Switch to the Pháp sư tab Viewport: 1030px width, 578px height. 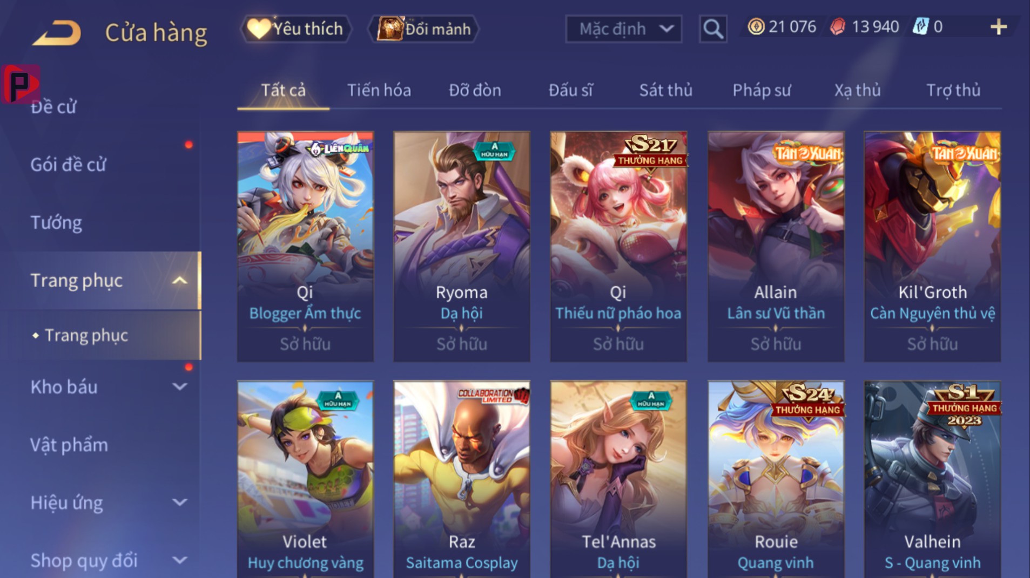tap(762, 90)
